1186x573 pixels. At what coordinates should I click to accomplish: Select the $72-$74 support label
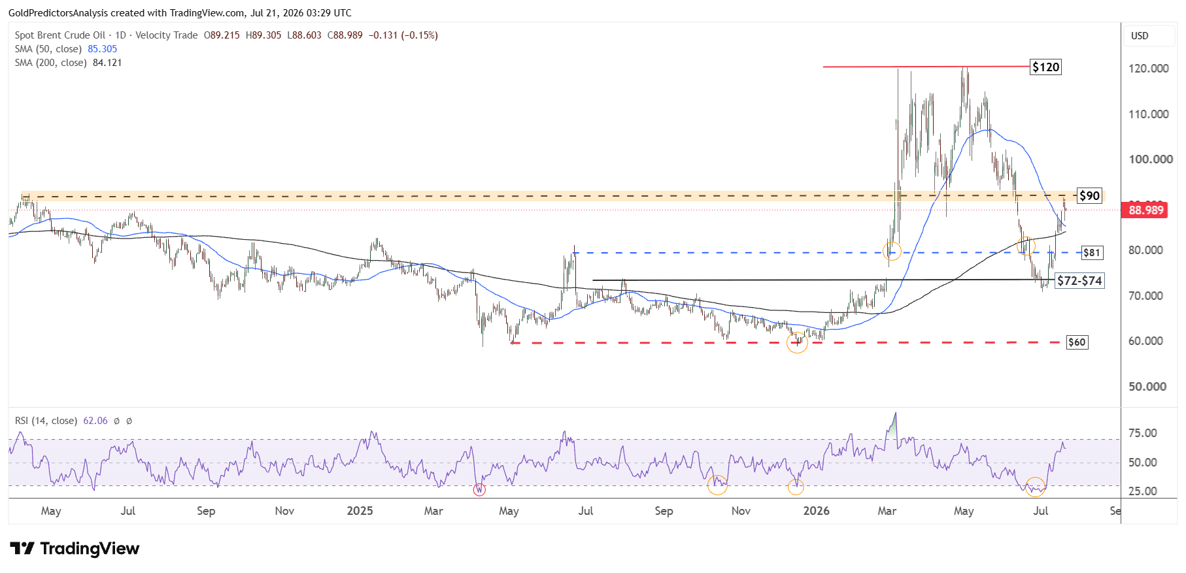point(1079,281)
